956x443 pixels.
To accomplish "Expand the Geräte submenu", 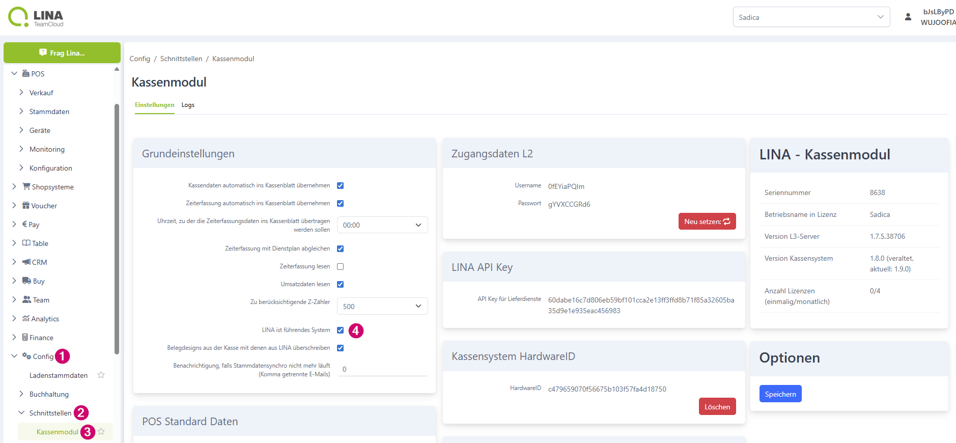I will 21,130.
